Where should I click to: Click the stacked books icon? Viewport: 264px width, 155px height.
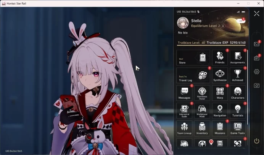[x=220, y=144]
